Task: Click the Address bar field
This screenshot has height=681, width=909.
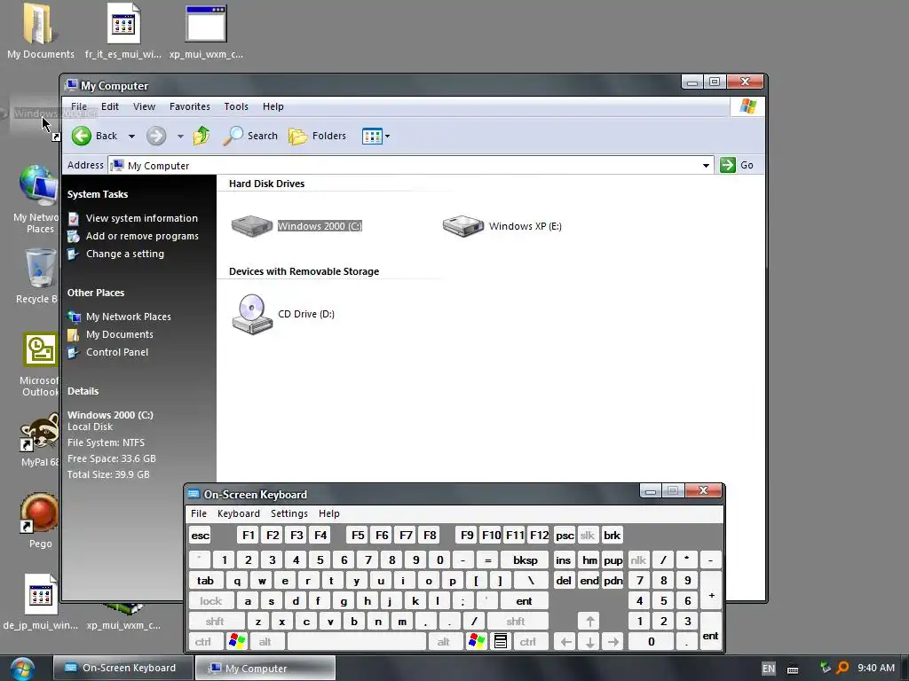Action: click(x=411, y=166)
